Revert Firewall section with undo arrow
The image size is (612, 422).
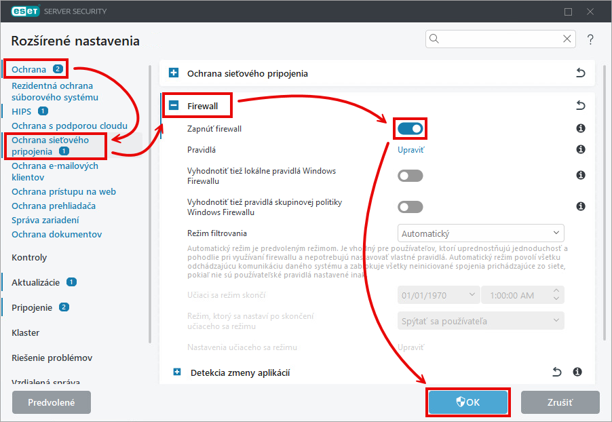coord(580,105)
